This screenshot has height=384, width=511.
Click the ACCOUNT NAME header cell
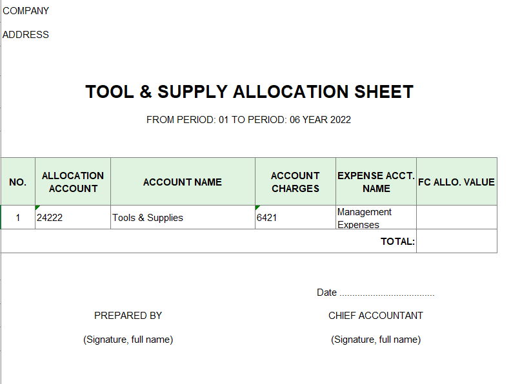click(183, 182)
